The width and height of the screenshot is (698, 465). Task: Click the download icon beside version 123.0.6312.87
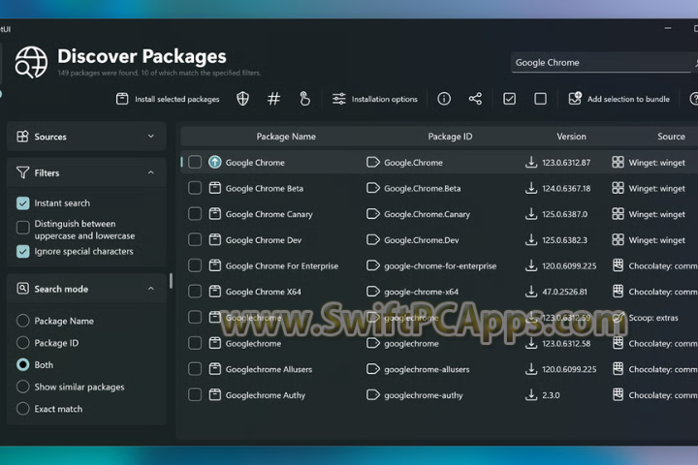(531, 162)
